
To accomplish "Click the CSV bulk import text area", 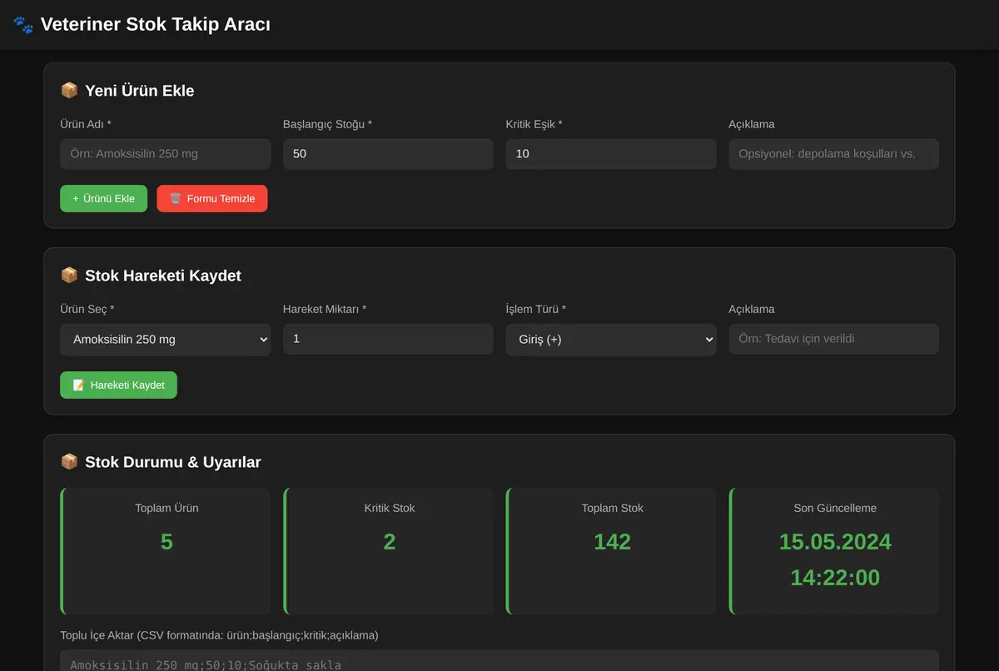I will (499, 661).
